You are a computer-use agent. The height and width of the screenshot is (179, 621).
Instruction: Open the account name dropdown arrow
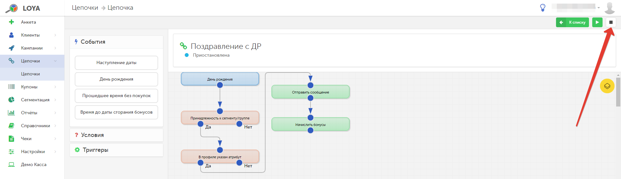click(599, 8)
